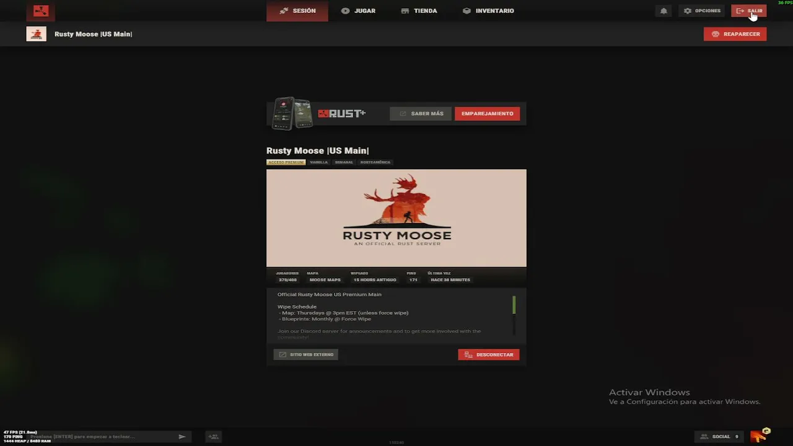The image size is (793, 446).
Task: Click the 378/400 players count
Action: pos(287,280)
